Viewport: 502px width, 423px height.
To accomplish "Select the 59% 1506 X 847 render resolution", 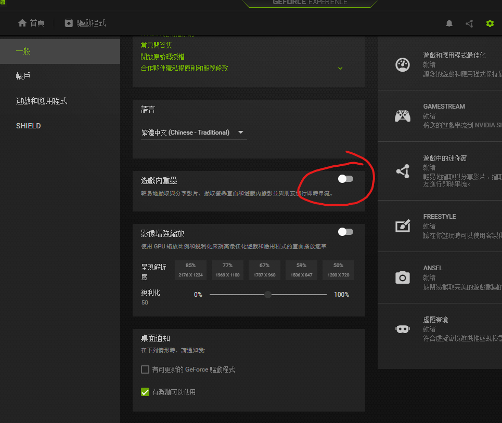I will point(301,270).
